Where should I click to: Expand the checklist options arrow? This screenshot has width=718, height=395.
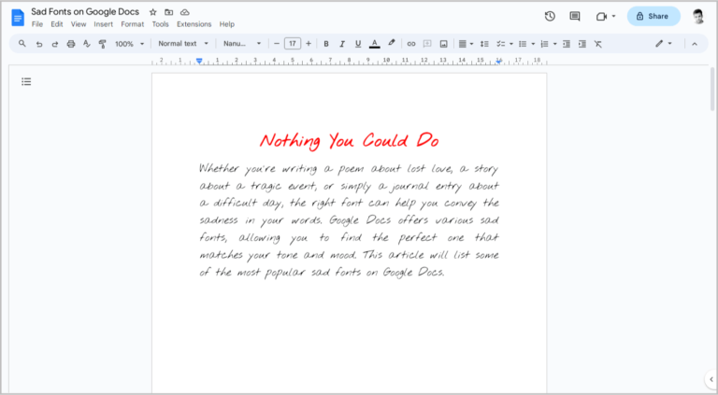(511, 44)
